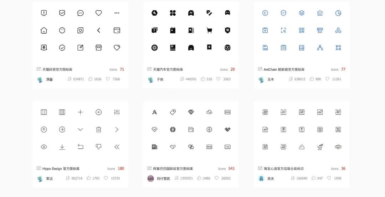The height and width of the screenshot is (197, 385).
Task: Click the pie chart icon in AntChain
Action: coord(338,13)
